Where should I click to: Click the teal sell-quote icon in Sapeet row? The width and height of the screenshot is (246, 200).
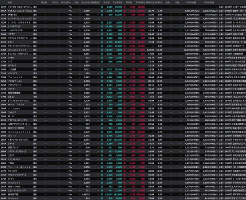point(102,183)
